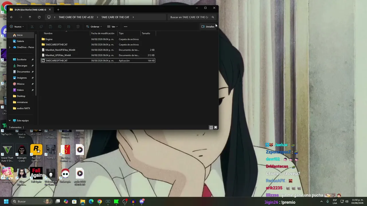Open Fall Again desktop shortcut
This screenshot has width=367, height=206.
click(x=36, y=175)
